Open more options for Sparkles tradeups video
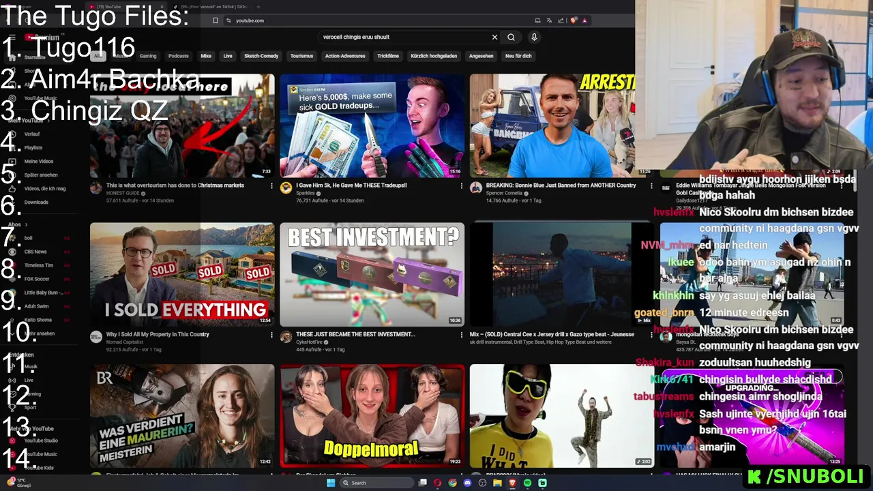Viewport: 873px width, 491px height. [x=461, y=185]
